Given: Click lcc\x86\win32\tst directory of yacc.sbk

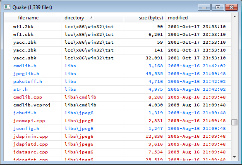Looking at the screenshot, I should point(89,58).
